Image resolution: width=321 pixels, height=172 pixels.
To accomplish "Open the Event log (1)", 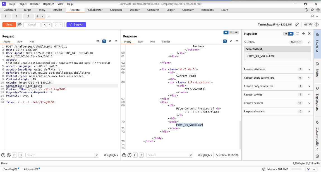I will 10,169.
